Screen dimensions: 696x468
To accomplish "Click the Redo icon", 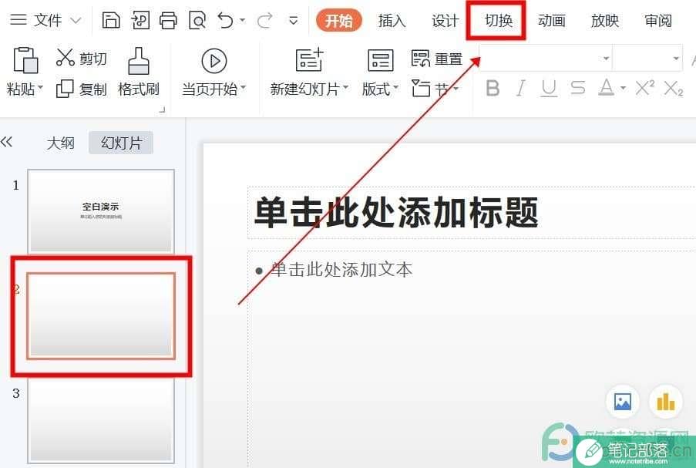I will [x=265, y=20].
